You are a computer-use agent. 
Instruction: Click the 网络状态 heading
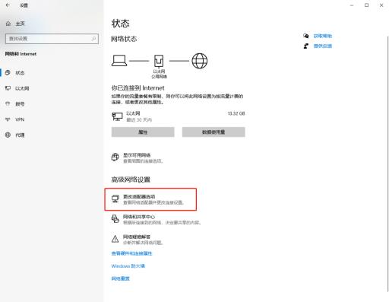tap(124, 39)
